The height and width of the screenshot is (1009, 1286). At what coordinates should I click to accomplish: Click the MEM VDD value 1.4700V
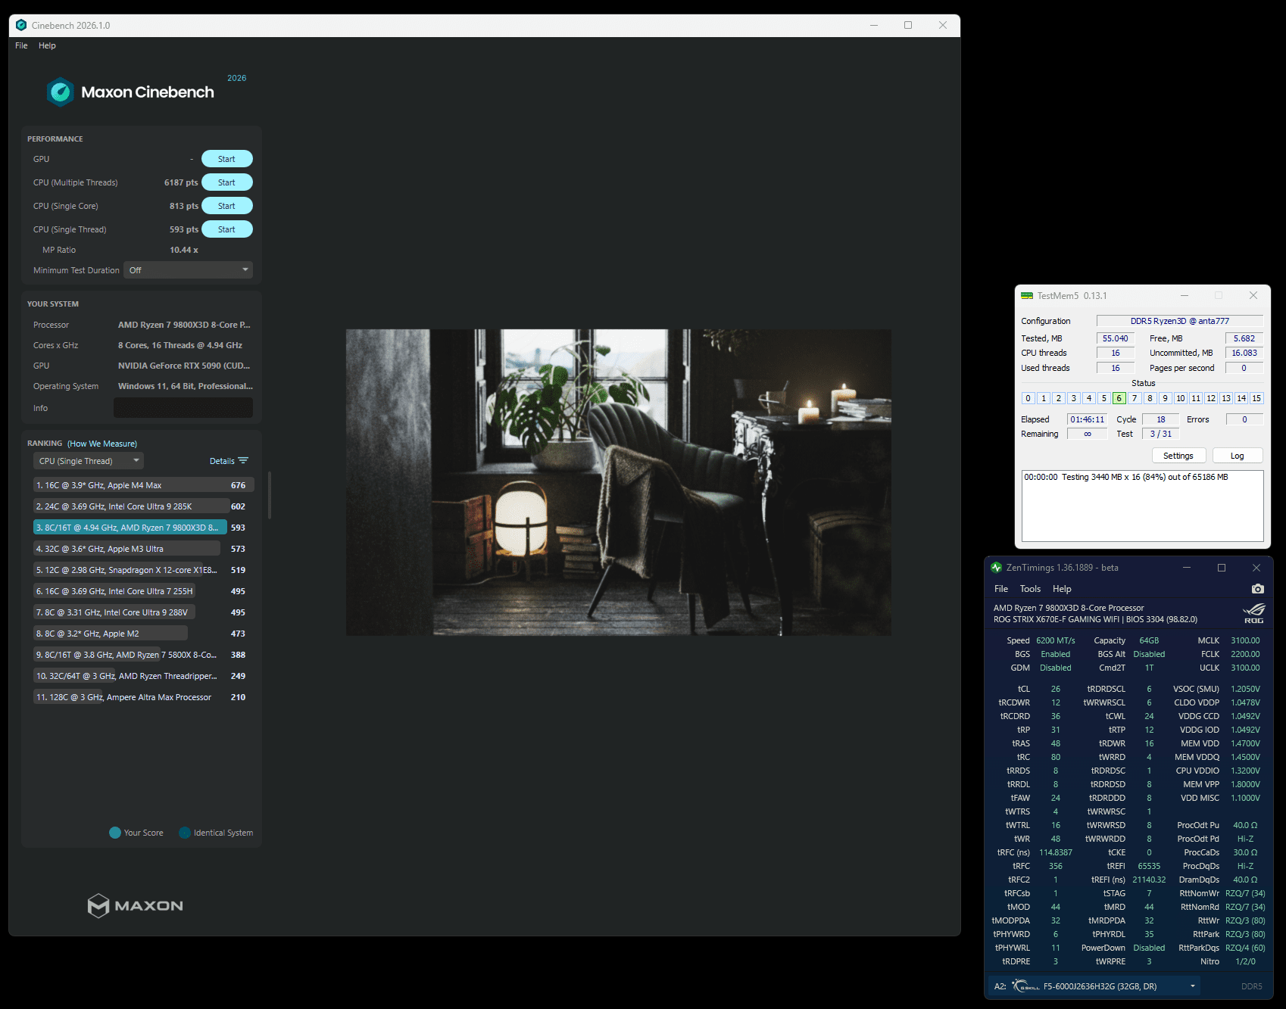tap(1245, 743)
